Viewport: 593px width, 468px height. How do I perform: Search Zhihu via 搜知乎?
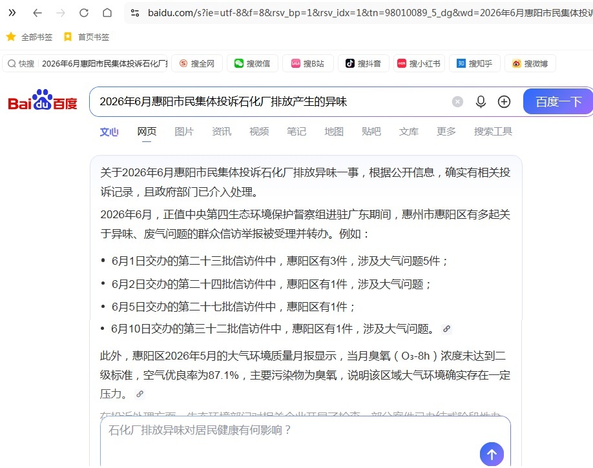[x=475, y=63]
